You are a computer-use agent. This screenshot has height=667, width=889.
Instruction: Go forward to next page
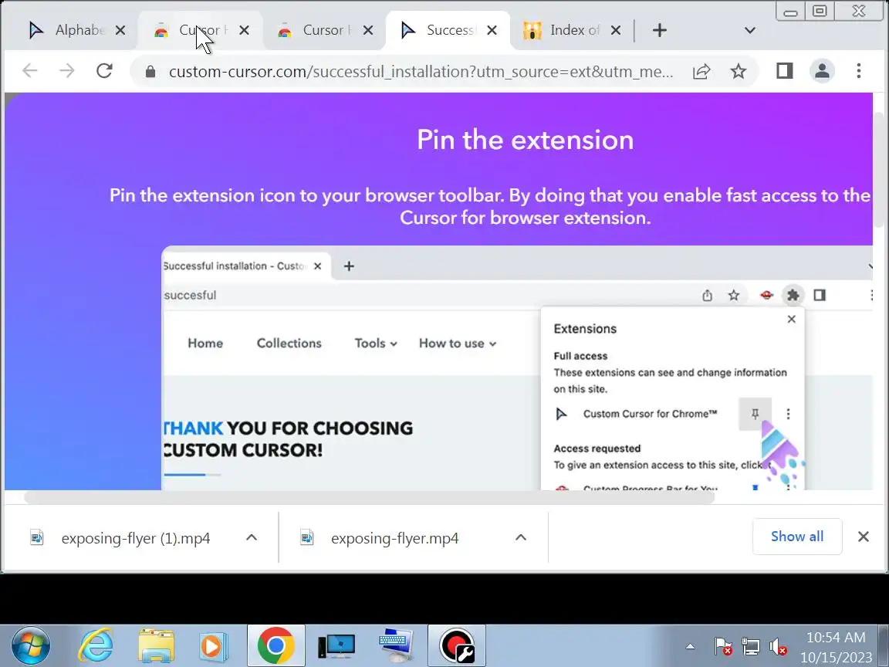[67, 71]
